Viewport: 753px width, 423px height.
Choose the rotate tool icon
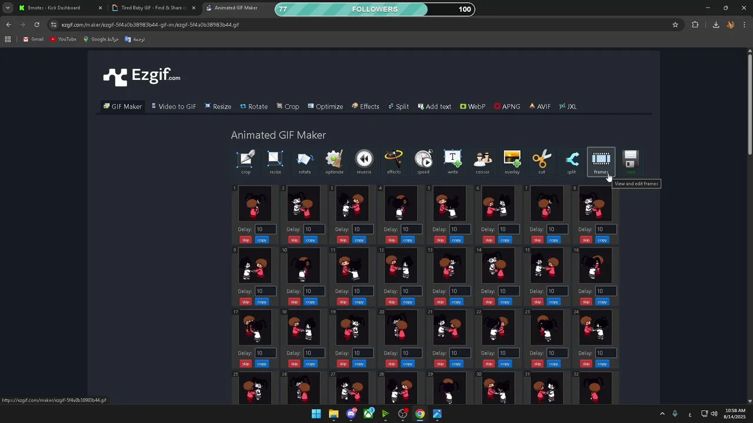click(x=305, y=162)
